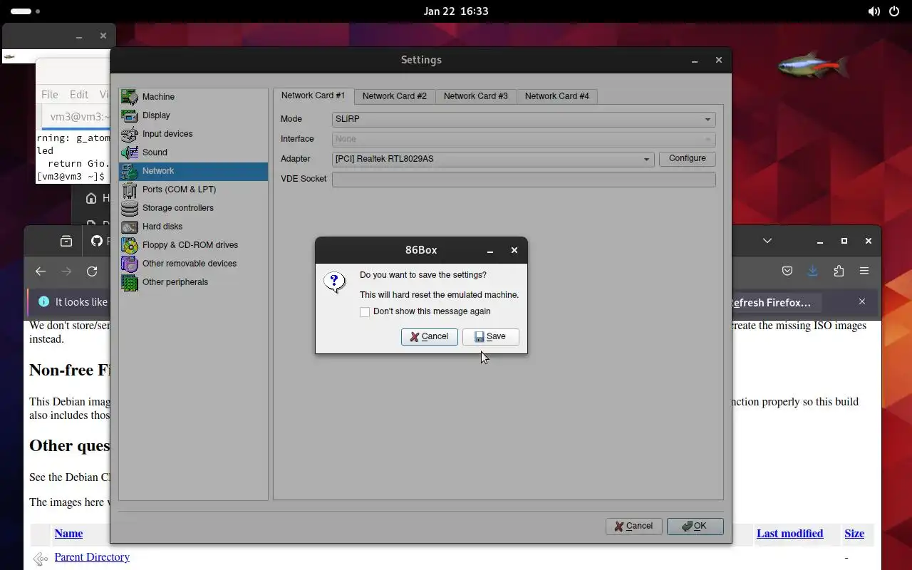Viewport: 912px width, 570px height.
Task: Open the Adapter Realtek RTL8029AS dropdown
Action: pyautogui.click(x=493, y=159)
